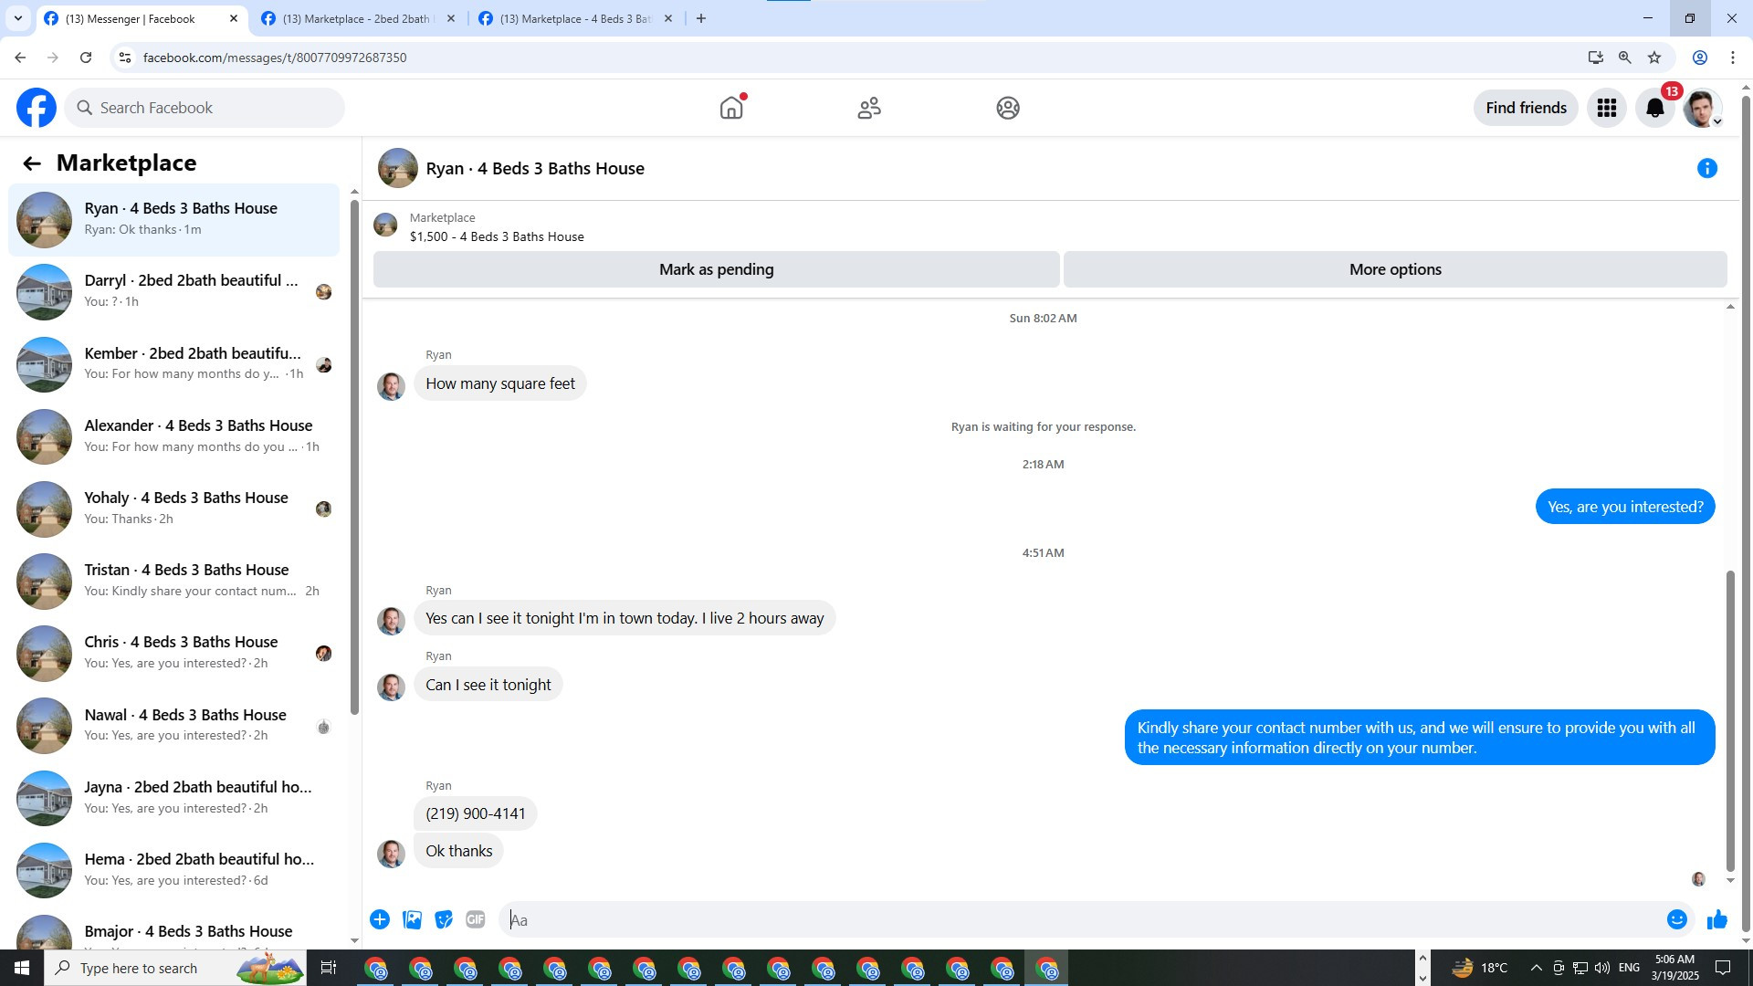Open more actions plus icon in composer
This screenshot has width=1753, height=986.
tap(380, 919)
